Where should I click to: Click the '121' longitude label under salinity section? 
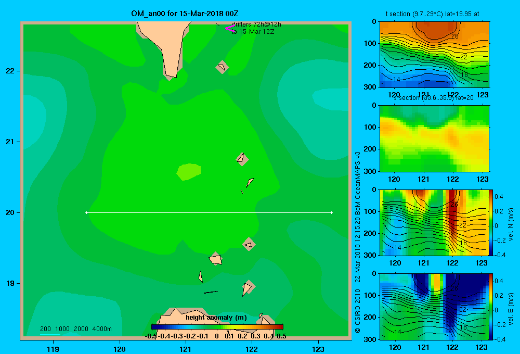[423, 179]
